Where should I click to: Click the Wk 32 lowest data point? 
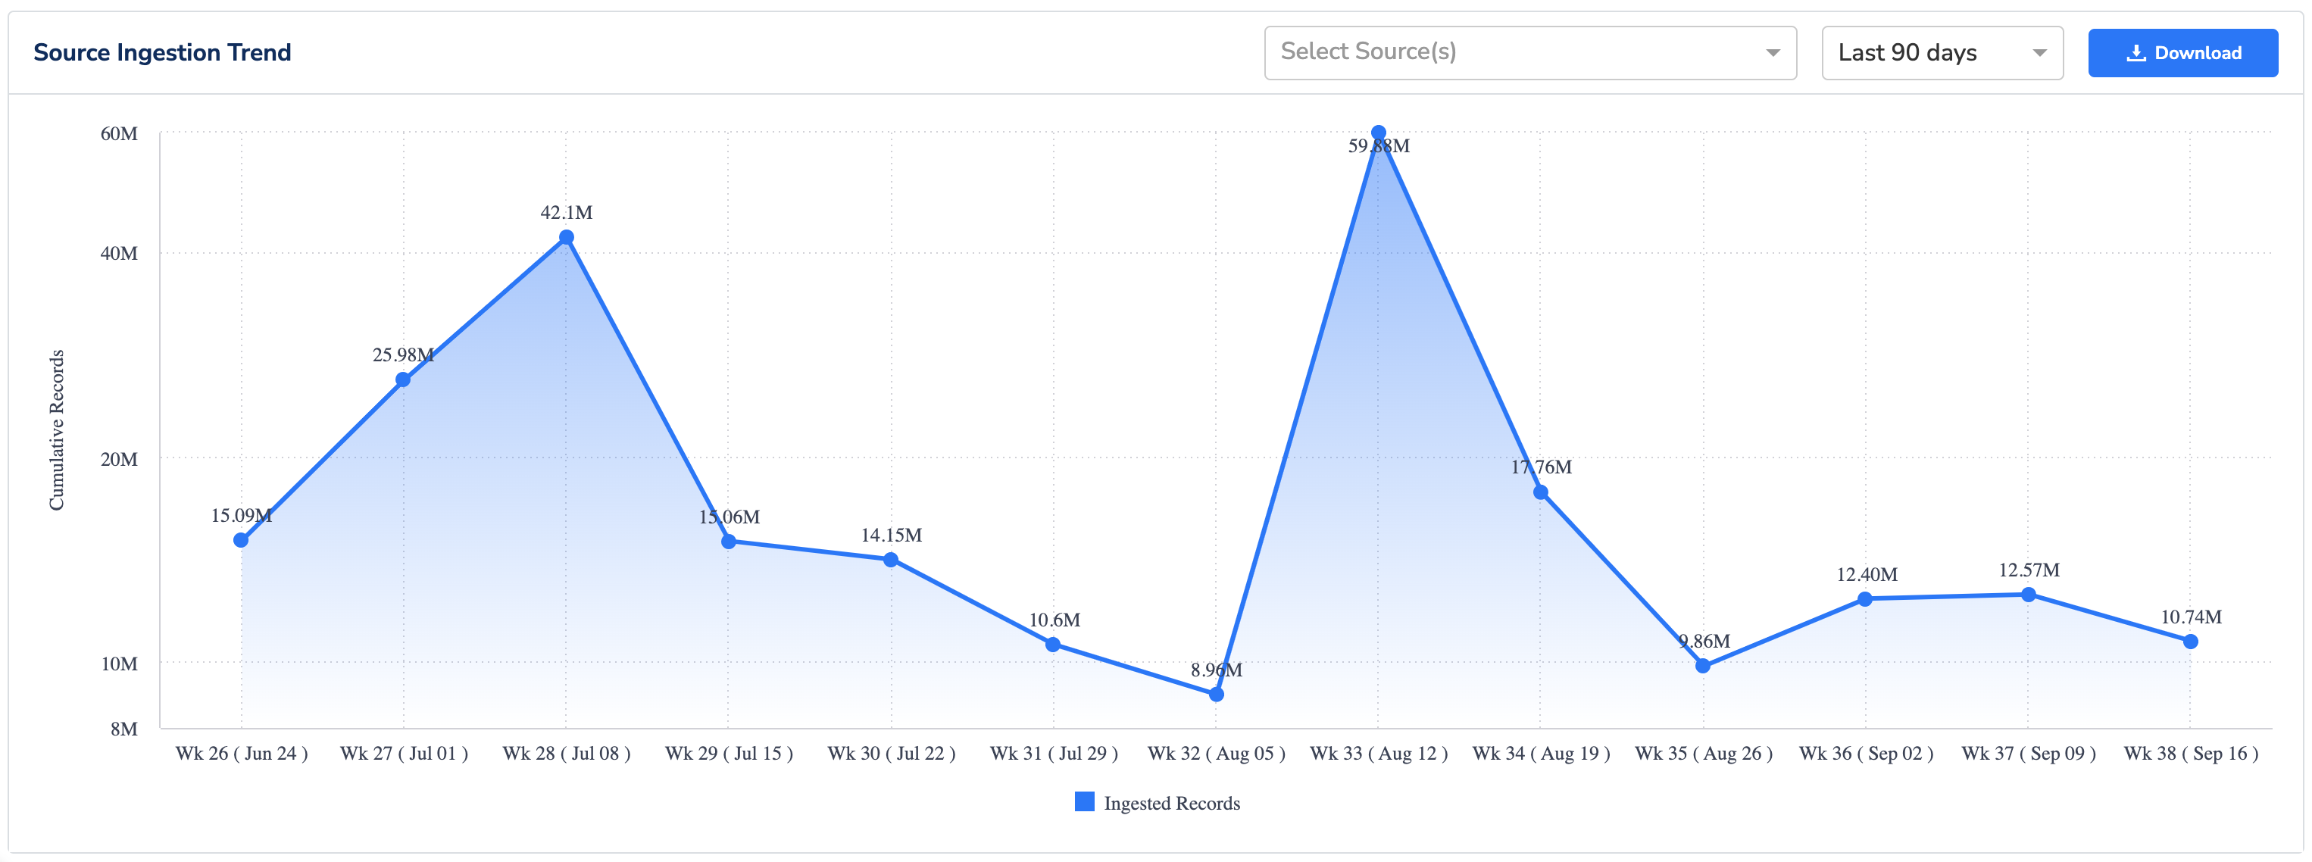1216,695
